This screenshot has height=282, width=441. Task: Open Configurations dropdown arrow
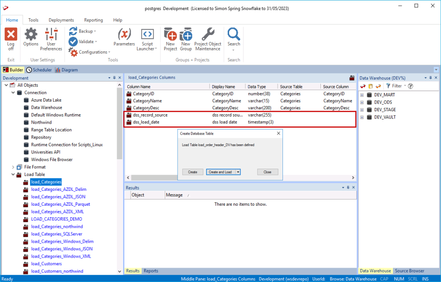point(110,52)
